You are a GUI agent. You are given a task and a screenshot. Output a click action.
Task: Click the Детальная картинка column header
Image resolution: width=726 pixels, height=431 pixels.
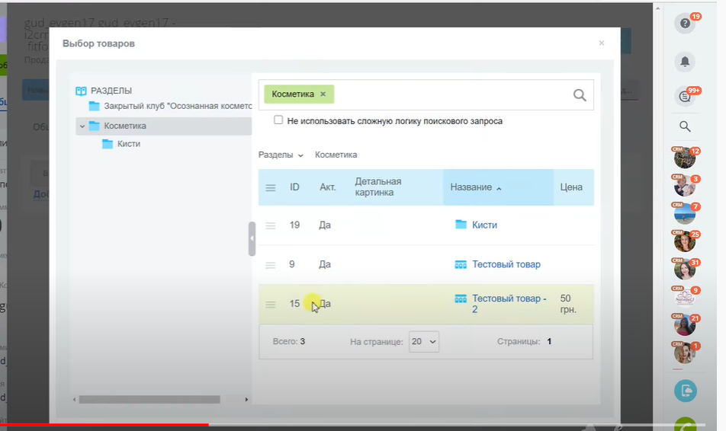(x=377, y=187)
